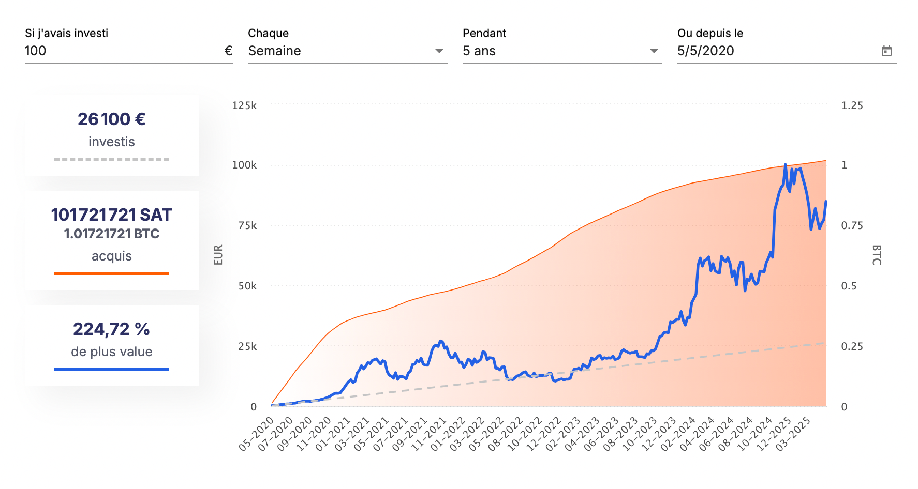Click the euro symbol next to the amount
This screenshot has height=489, width=918.
228,51
